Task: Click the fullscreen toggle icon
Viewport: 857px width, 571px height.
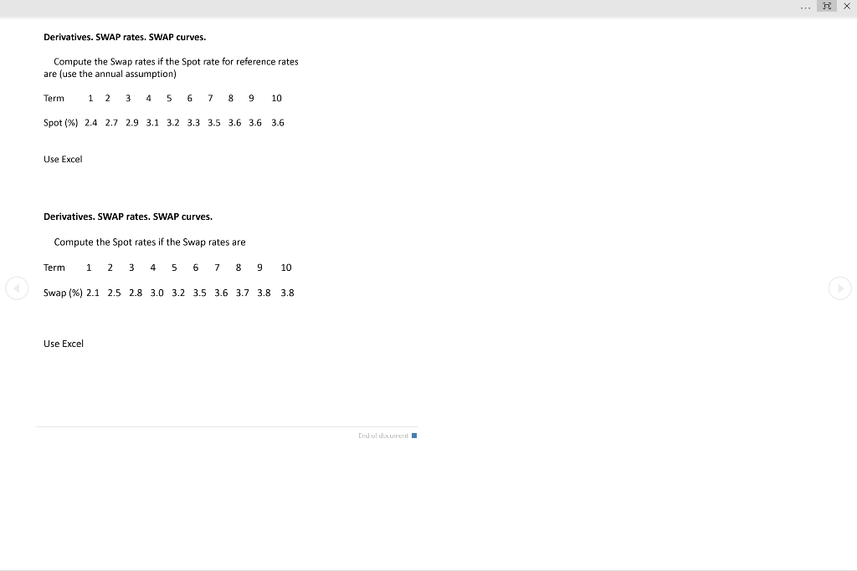Action: pos(827,7)
